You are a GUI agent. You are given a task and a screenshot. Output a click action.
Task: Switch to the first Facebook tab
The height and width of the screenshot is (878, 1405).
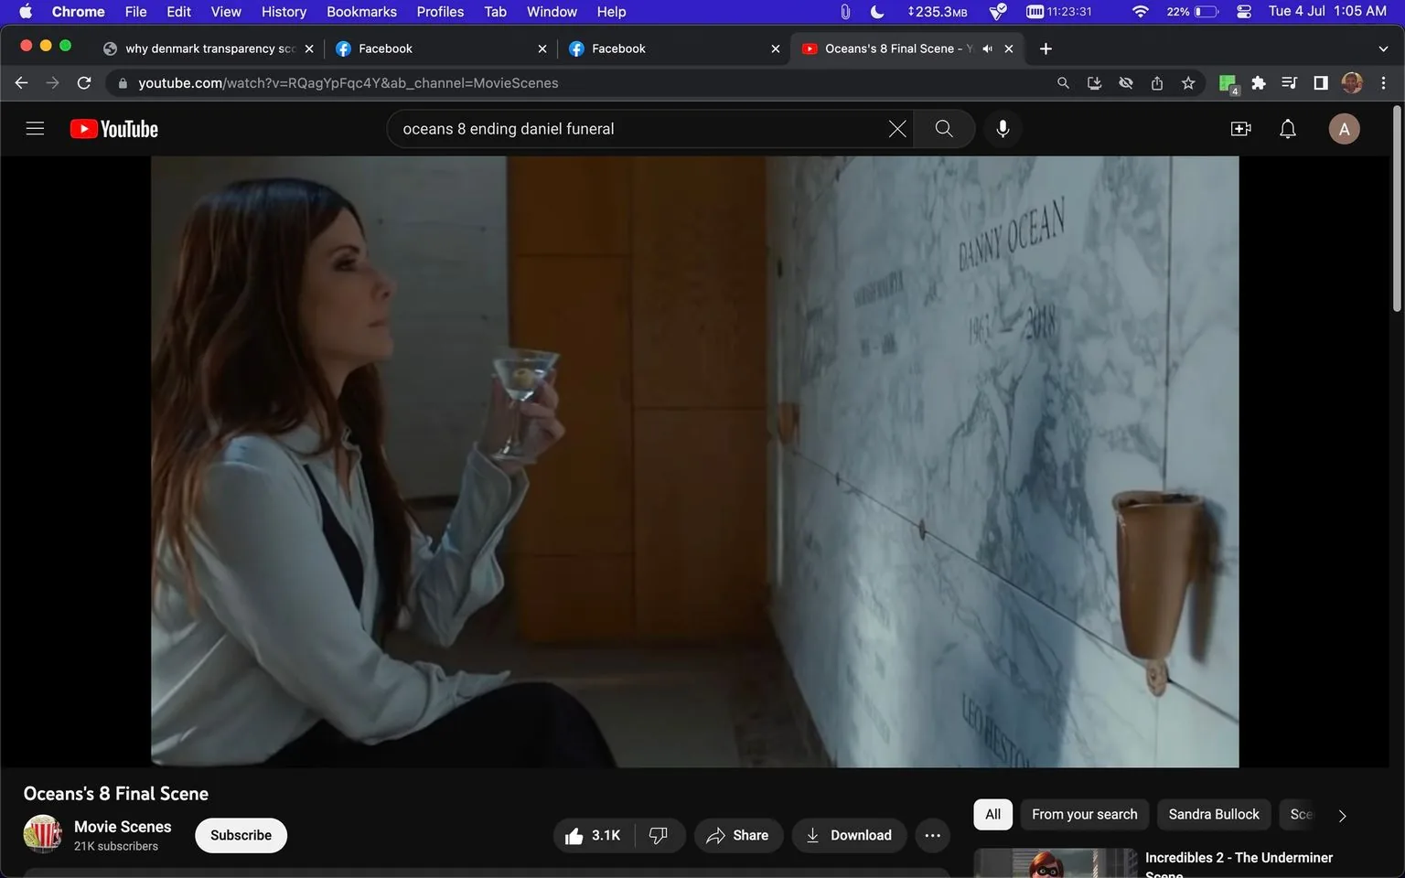[410, 48]
